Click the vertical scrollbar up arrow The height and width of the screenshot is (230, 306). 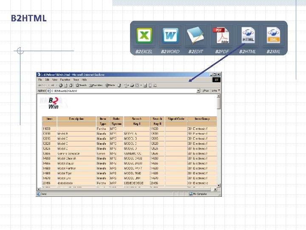click(218, 96)
